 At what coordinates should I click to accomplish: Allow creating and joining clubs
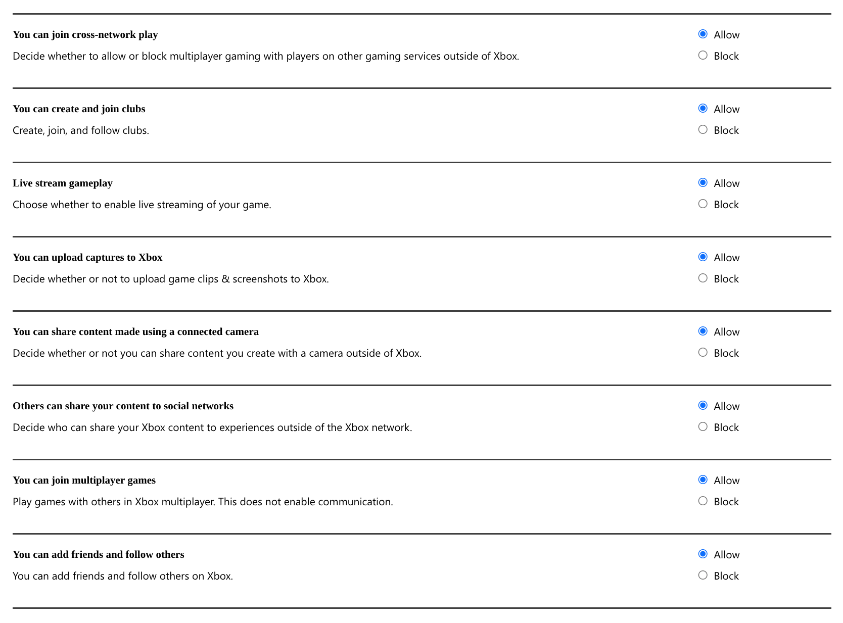702,109
